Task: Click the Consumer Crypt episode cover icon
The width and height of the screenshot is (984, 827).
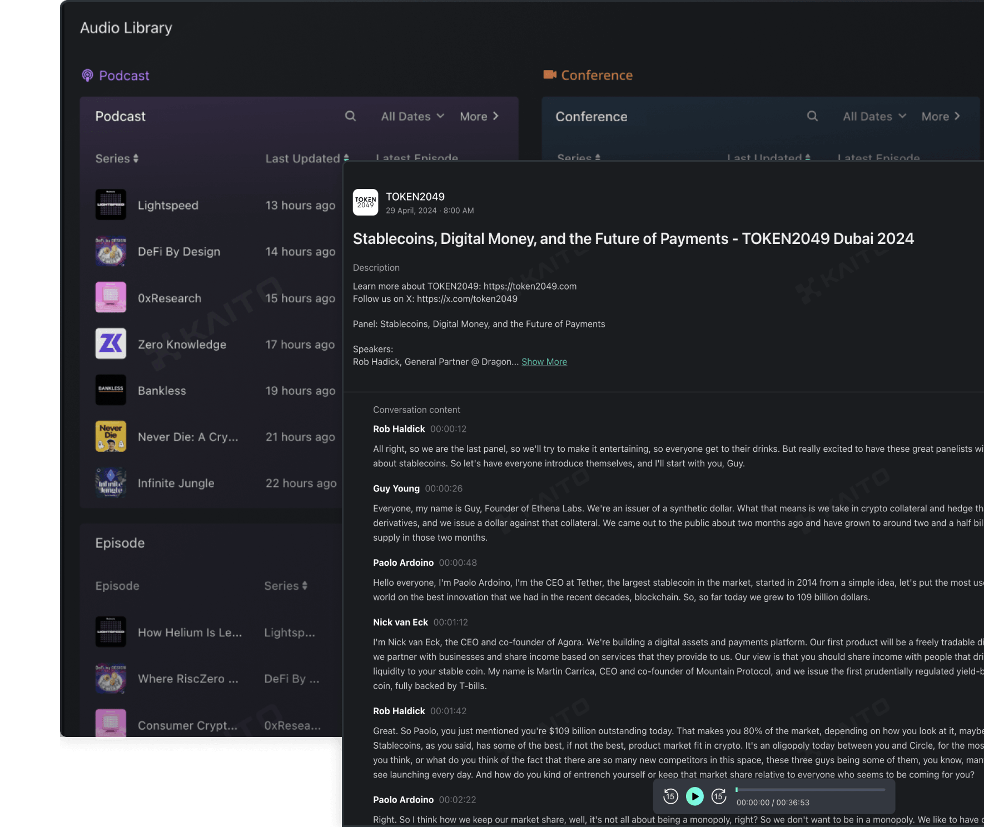Action: point(111,723)
